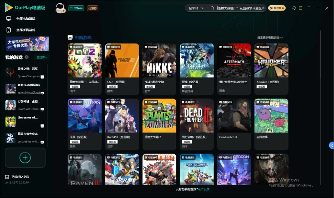Open the 极速会员 membership button
The height and width of the screenshot is (198, 334).
click(x=277, y=8)
